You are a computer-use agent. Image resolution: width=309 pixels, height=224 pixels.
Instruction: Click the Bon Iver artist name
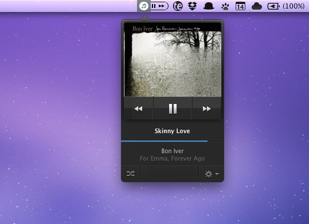173,151
